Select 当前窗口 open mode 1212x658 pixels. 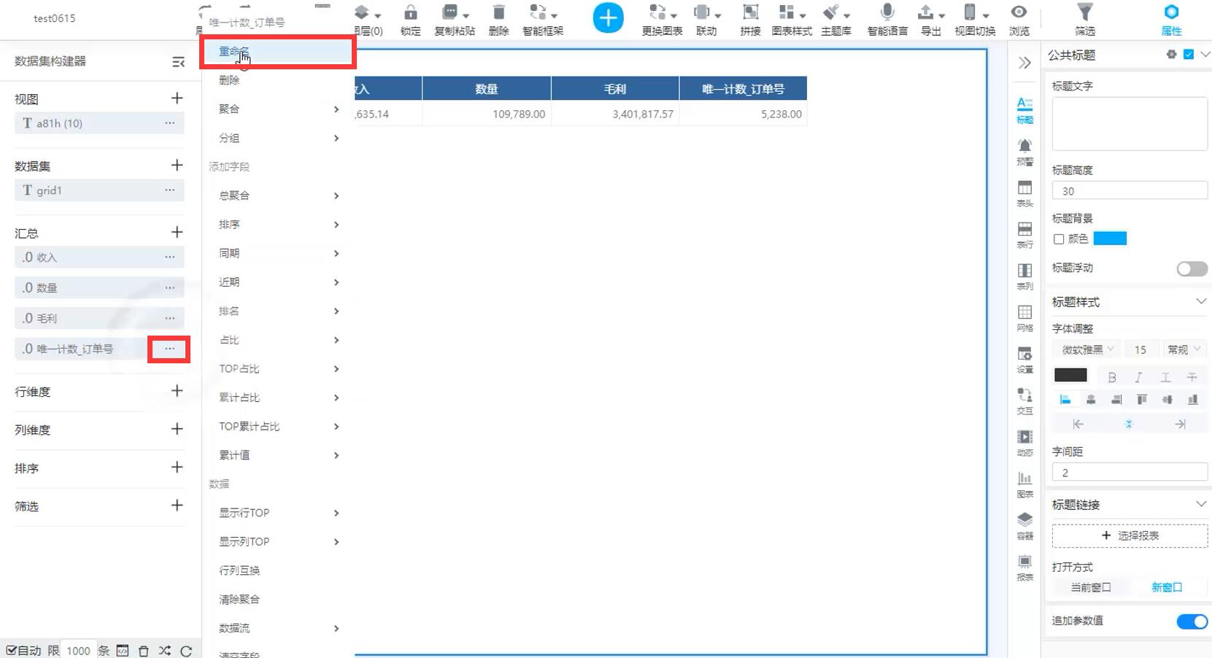pos(1091,587)
